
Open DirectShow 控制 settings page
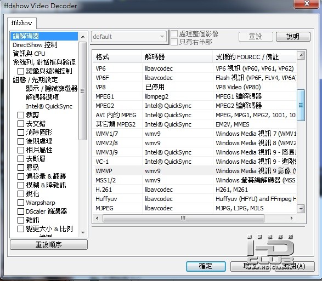coord(35,45)
